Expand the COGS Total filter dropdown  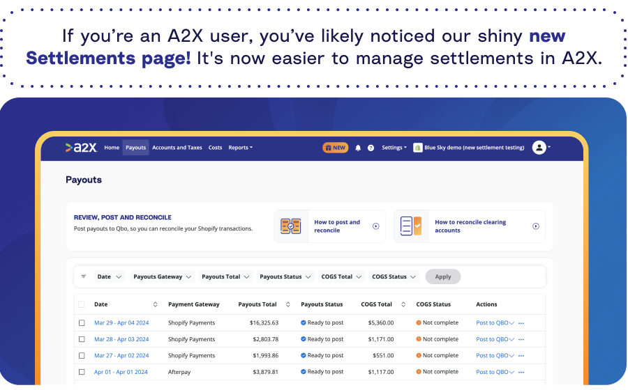pos(341,276)
